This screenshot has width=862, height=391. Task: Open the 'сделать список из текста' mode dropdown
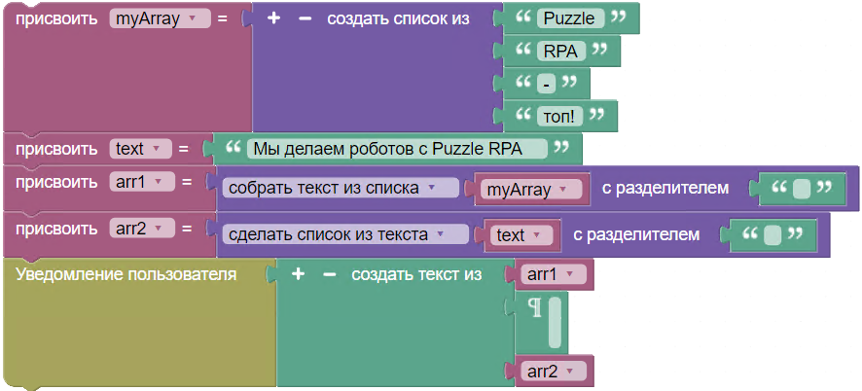pos(345,234)
